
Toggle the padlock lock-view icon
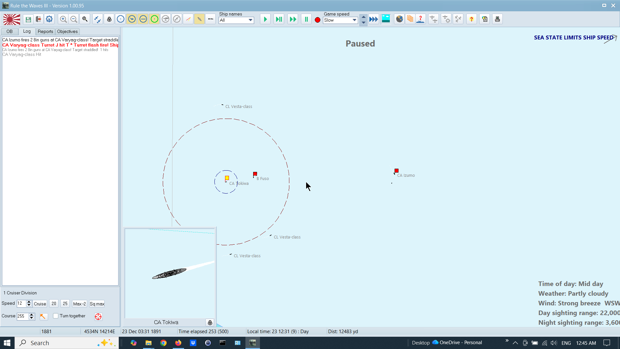pos(109,19)
